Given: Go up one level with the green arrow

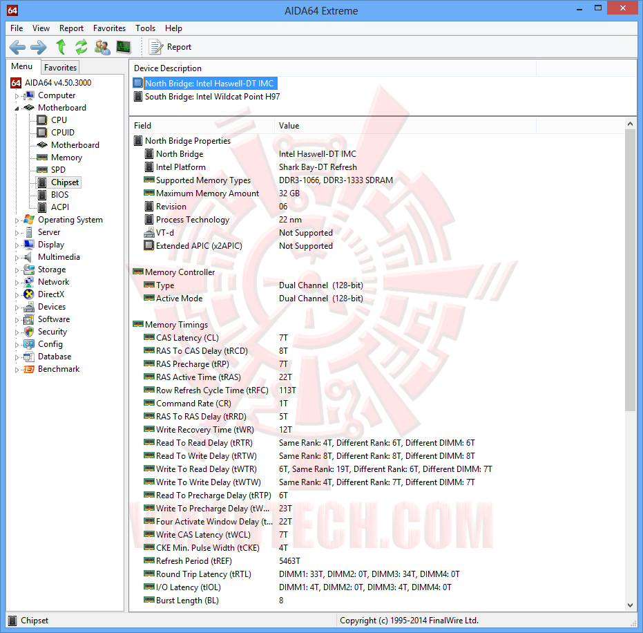Looking at the screenshot, I should tap(61, 47).
